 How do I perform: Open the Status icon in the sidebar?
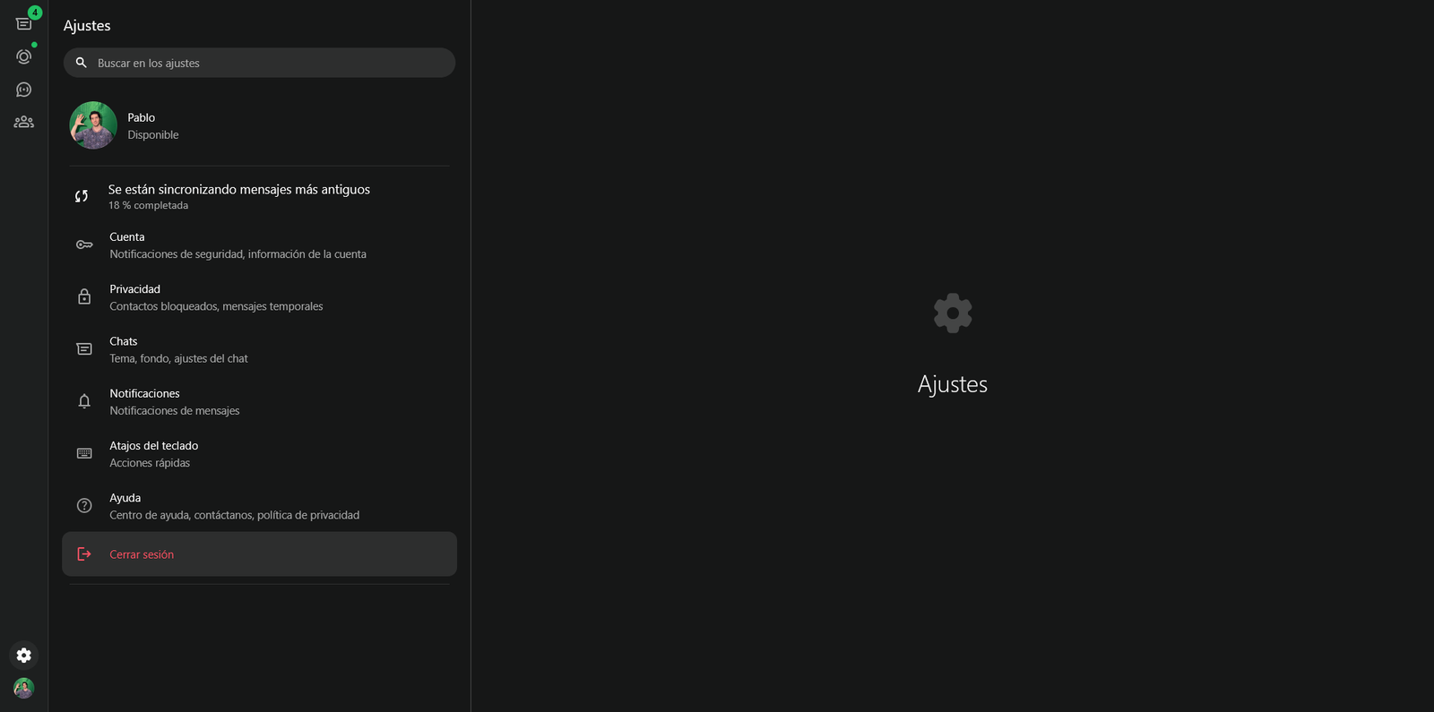pos(24,56)
